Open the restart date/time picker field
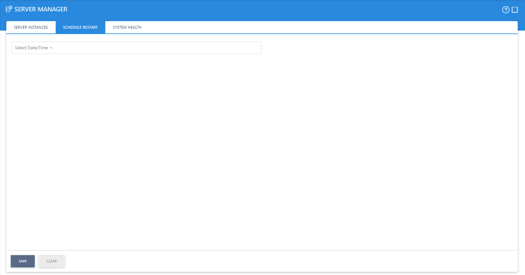The height and width of the screenshot is (275, 525). pyautogui.click(x=137, y=48)
